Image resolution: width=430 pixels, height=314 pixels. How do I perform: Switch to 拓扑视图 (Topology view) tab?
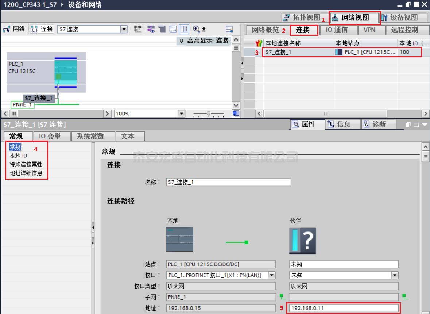tap(302, 18)
